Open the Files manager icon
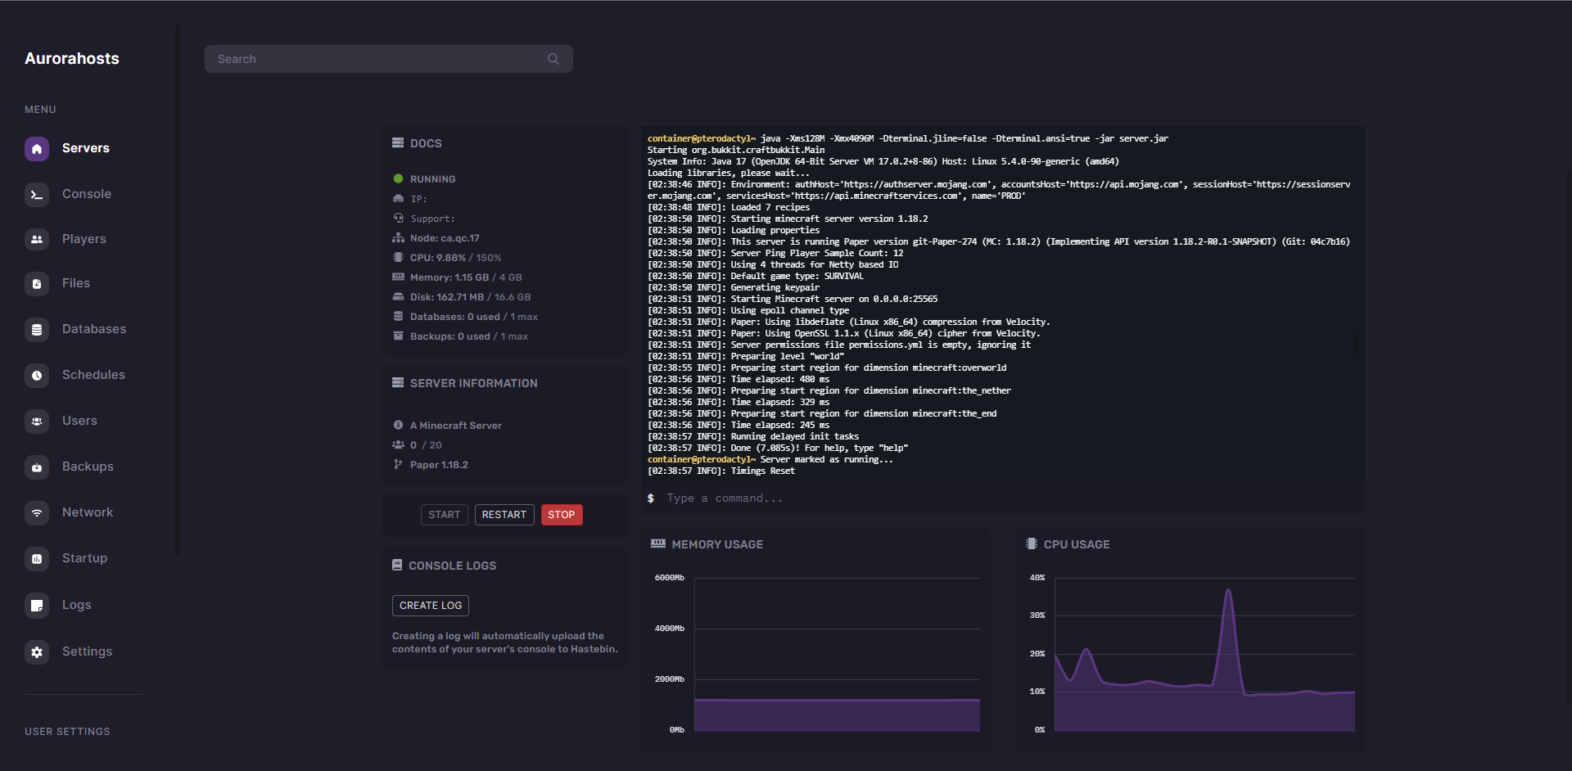Screen dimensions: 1572x771 (x=37, y=283)
